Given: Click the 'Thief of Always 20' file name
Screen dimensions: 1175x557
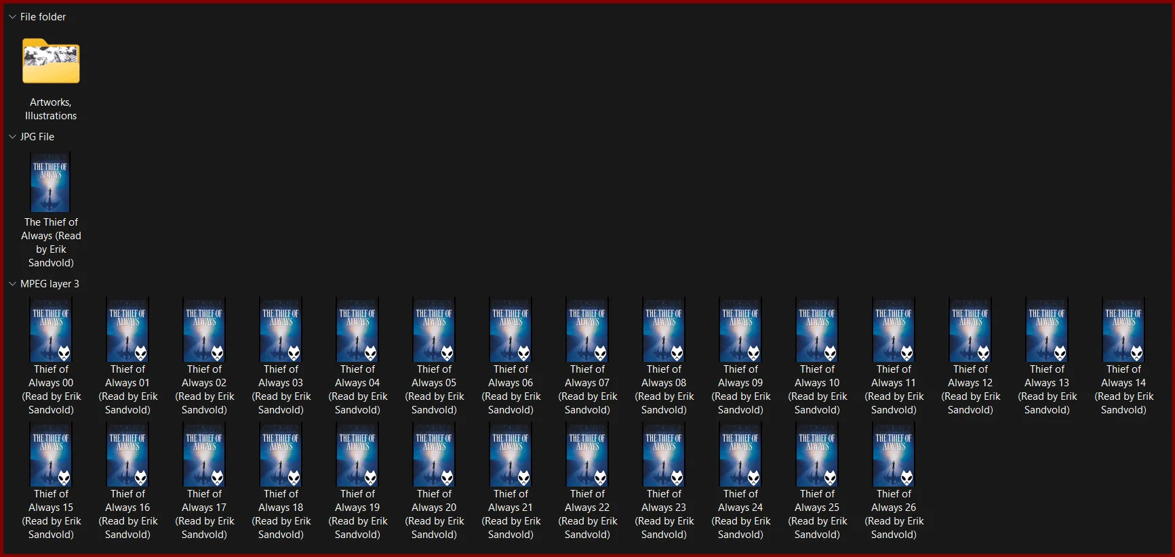Looking at the screenshot, I should 434,514.
